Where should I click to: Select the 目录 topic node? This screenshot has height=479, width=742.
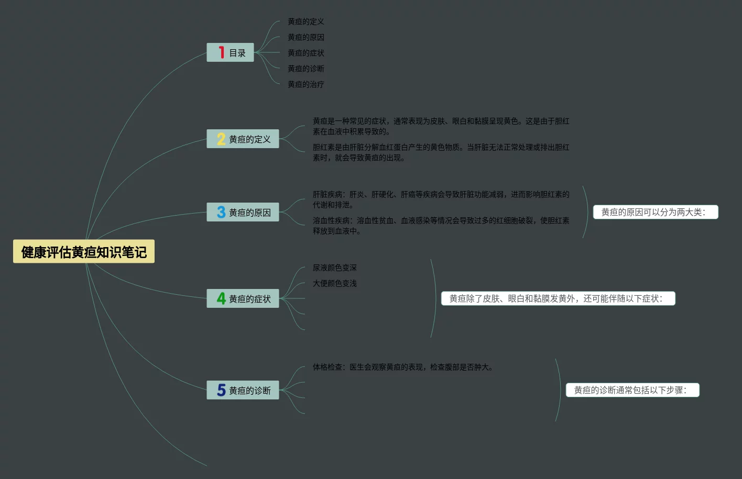click(x=230, y=52)
